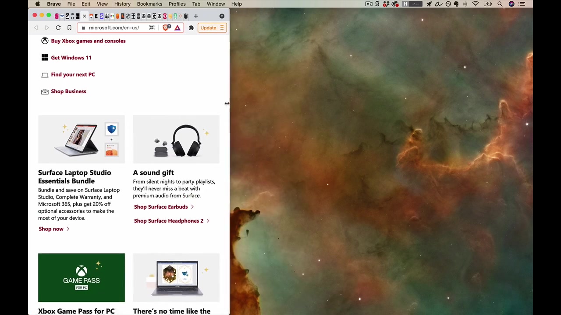The width and height of the screenshot is (561, 315).
Task: Open the File menu
Action: (x=71, y=4)
